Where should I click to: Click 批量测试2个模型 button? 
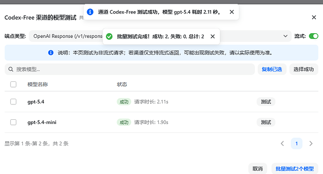click(295, 169)
